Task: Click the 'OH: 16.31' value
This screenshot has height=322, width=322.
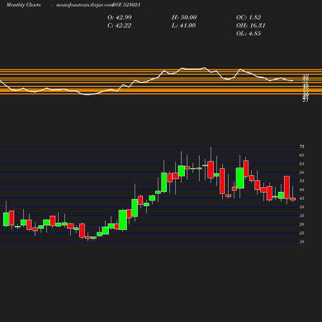Action: [251, 26]
